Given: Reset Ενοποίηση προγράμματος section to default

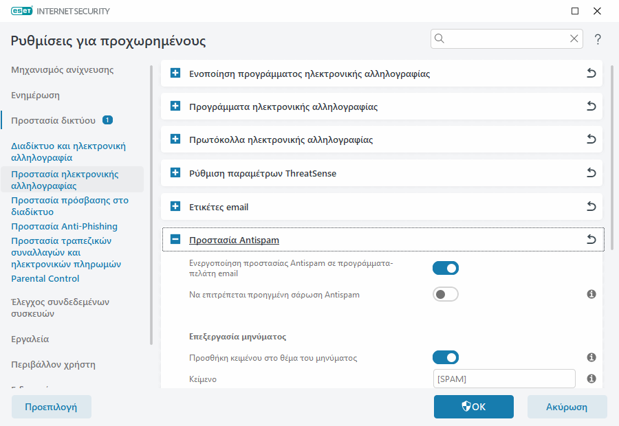Looking at the screenshot, I should pos(591,74).
